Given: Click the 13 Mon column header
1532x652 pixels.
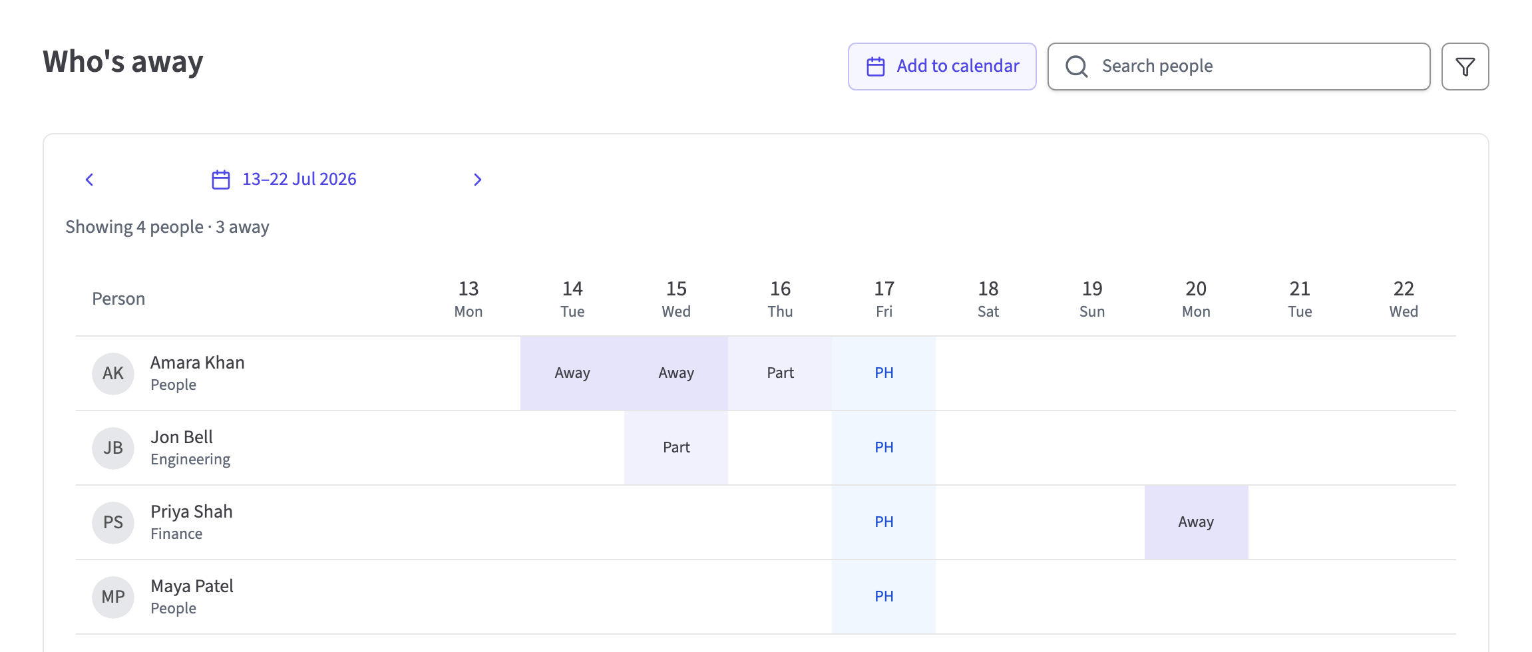Looking at the screenshot, I should pos(469,299).
